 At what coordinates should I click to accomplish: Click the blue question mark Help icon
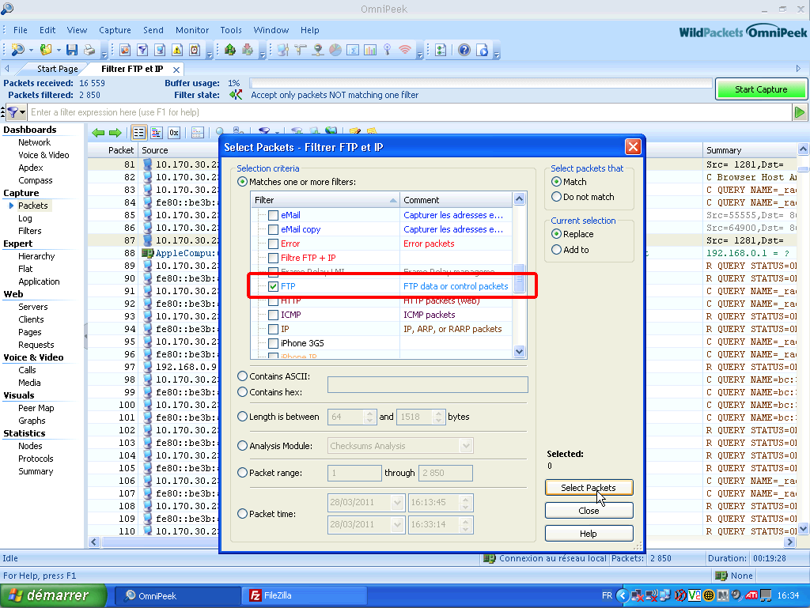coord(464,50)
